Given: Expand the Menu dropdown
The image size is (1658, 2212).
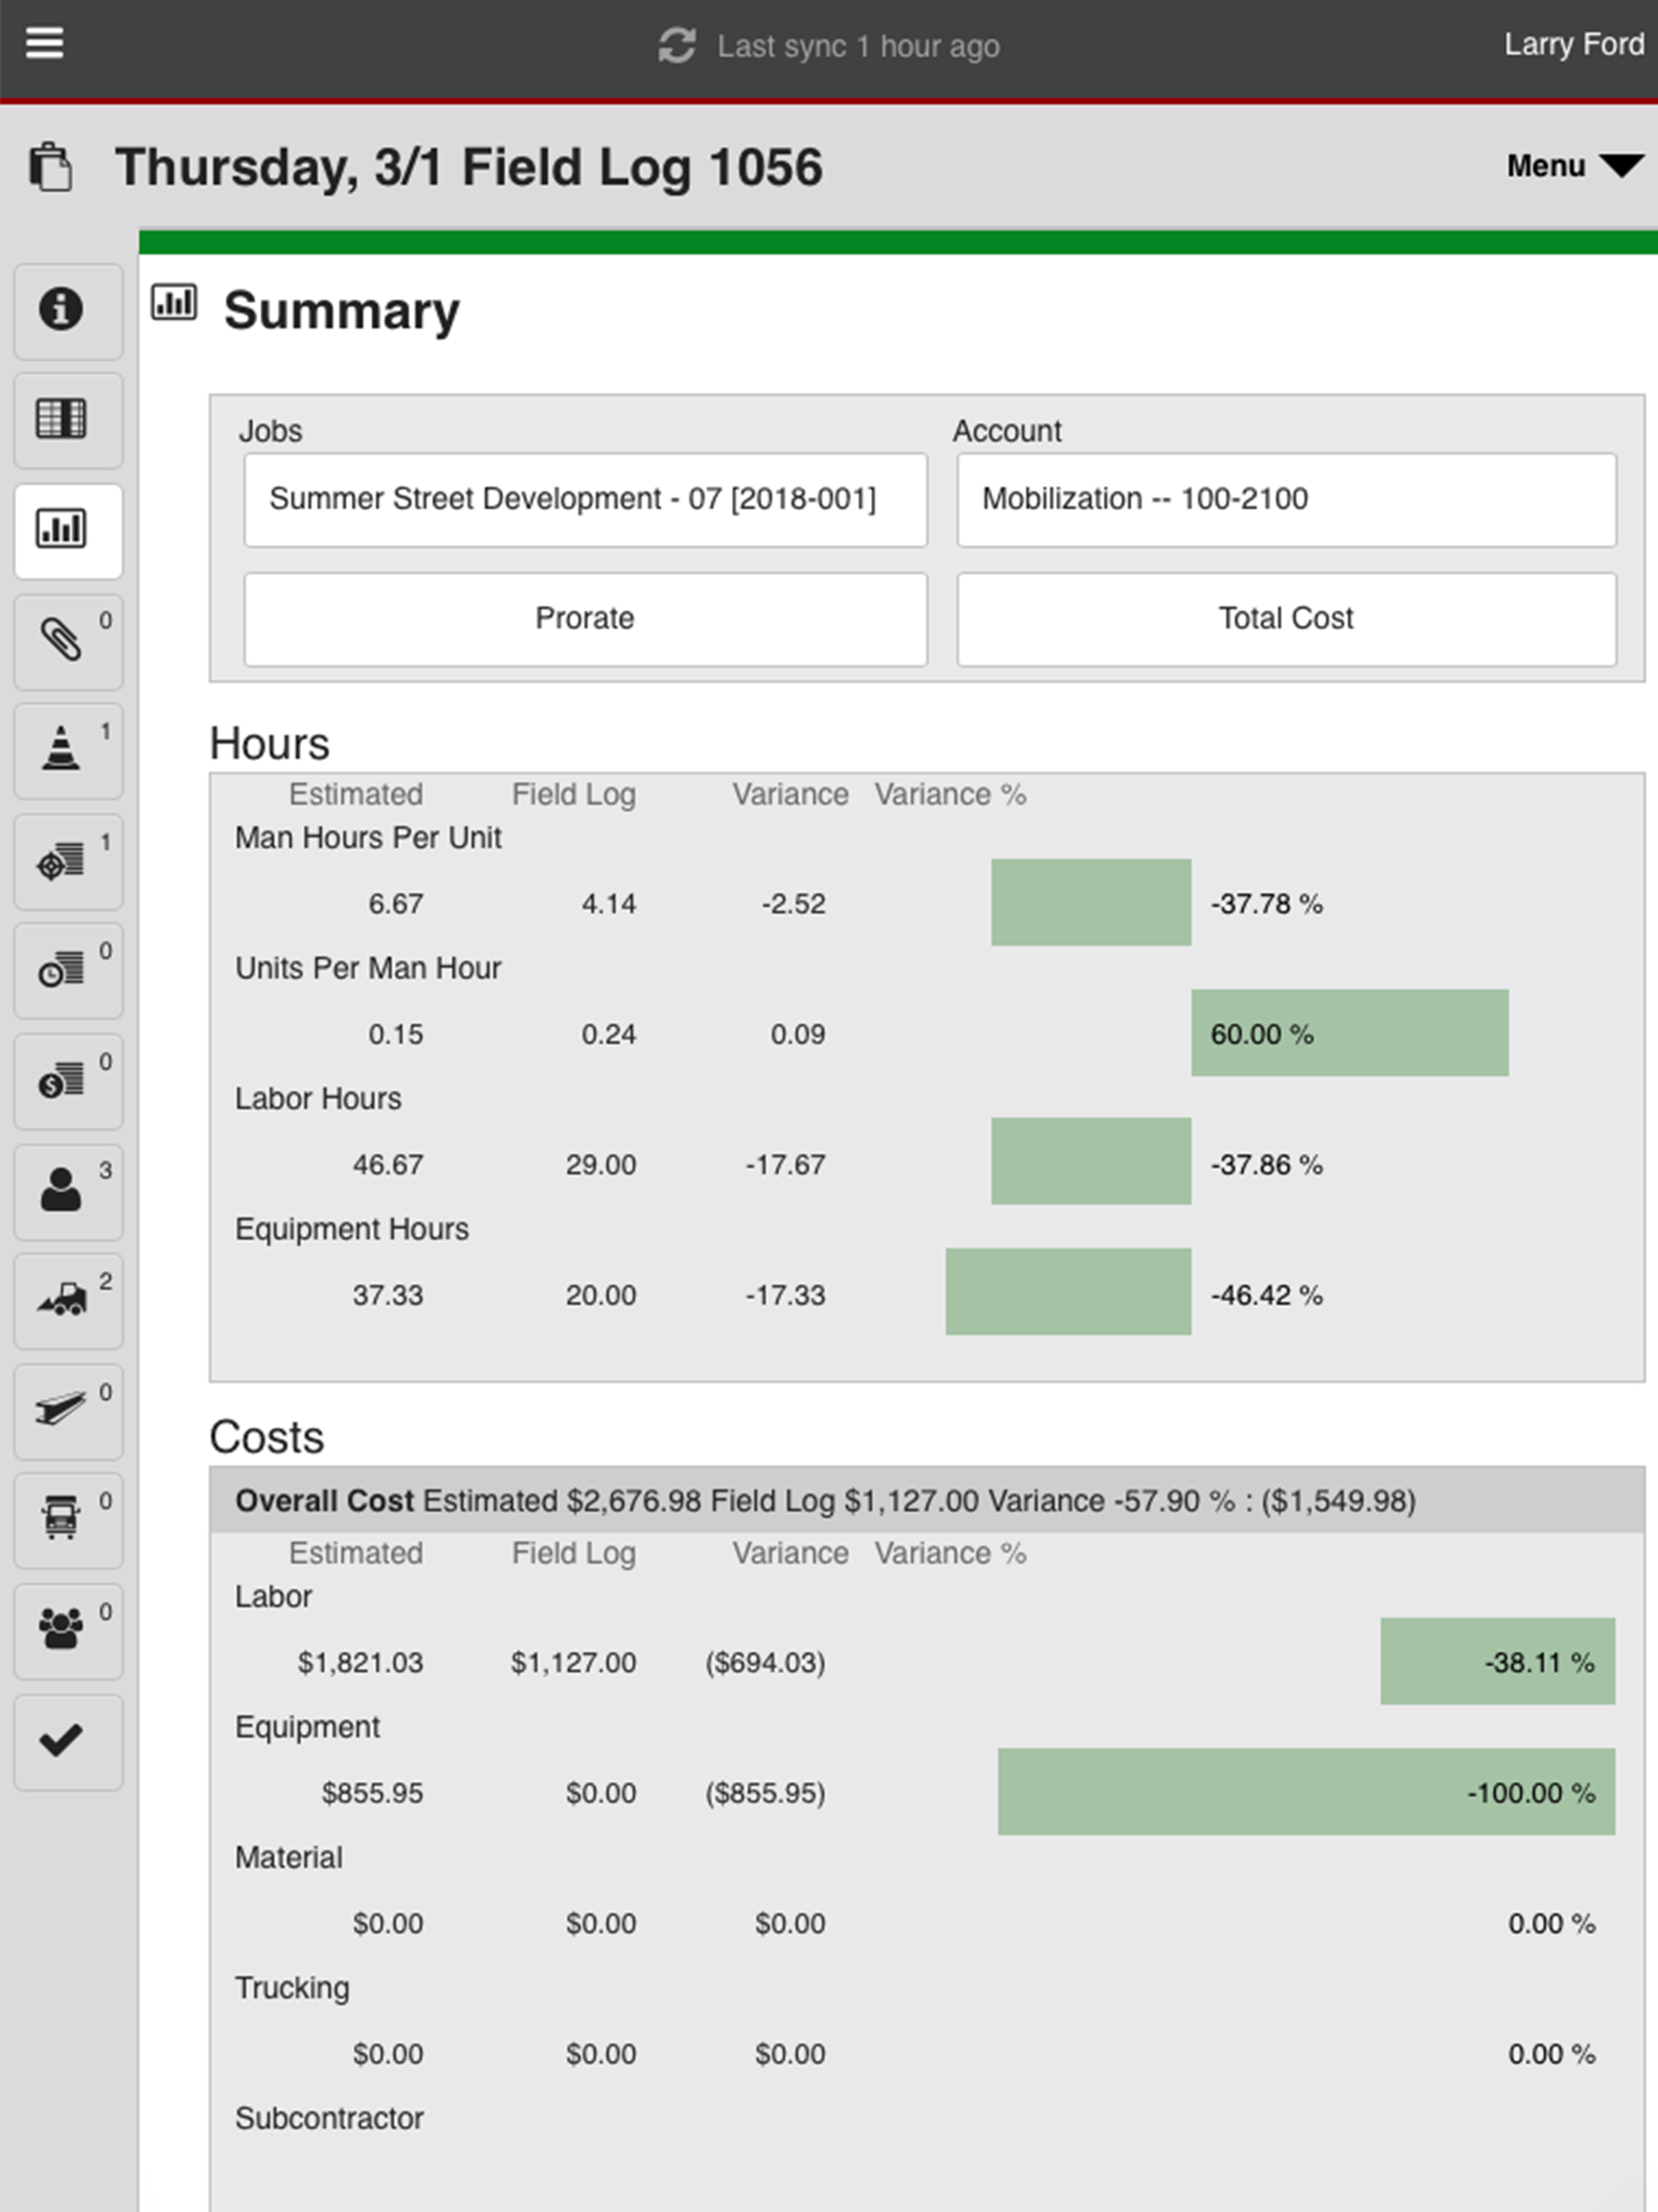Looking at the screenshot, I should [1575, 166].
